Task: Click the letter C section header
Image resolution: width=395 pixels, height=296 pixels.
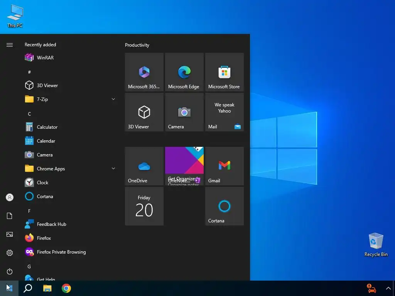Action: coord(29,114)
